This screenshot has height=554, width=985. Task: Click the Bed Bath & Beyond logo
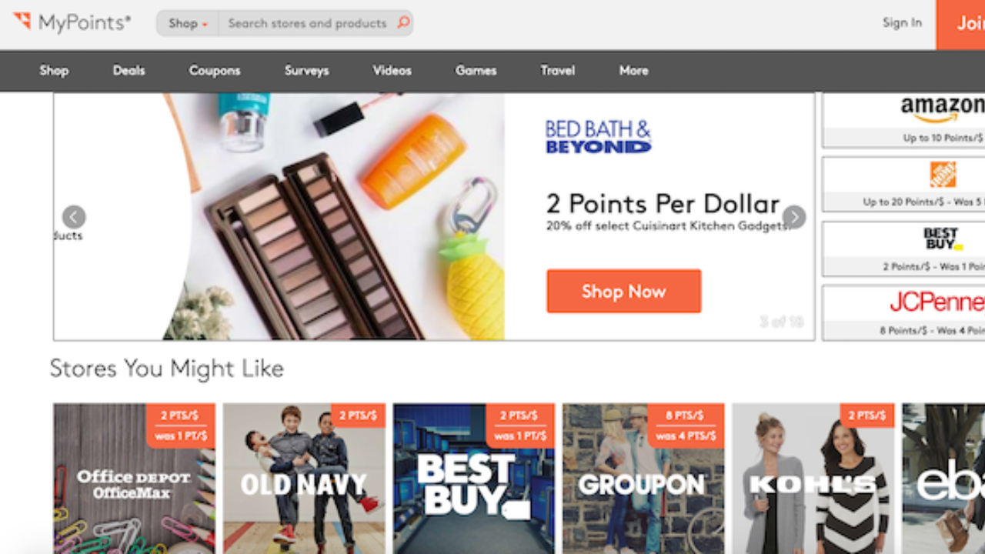[x=598, y=137]
